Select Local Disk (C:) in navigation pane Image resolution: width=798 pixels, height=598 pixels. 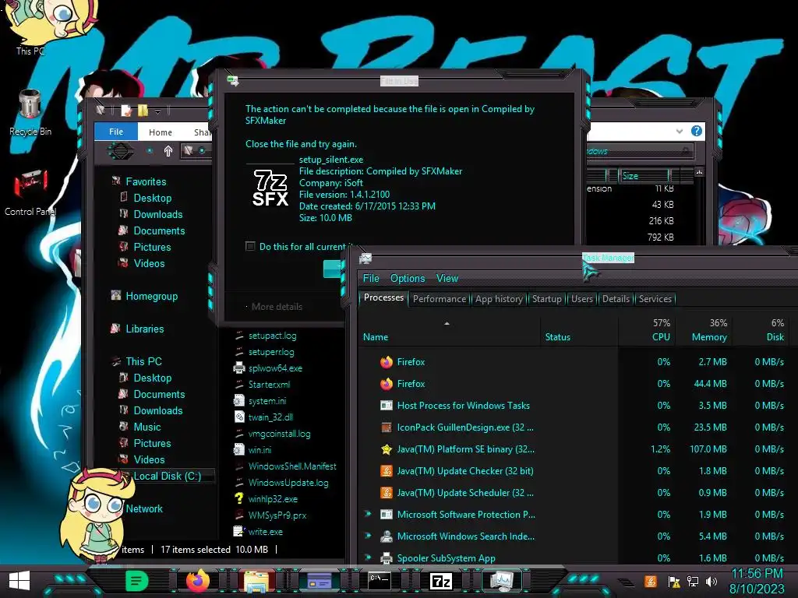[x=167, y=476]
